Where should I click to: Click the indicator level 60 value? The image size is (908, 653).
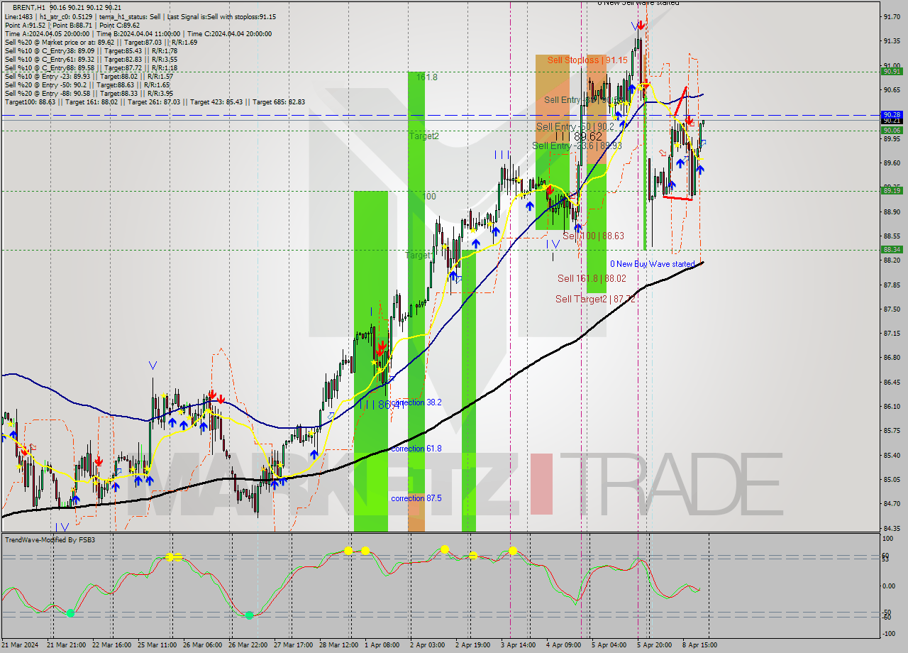click(x=885, y=555)
